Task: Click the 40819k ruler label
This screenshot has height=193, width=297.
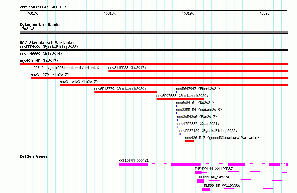Action: click(188, 13)
